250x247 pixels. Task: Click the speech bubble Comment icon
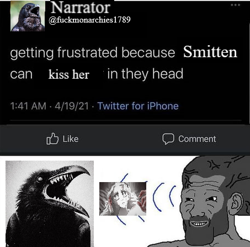168,139
